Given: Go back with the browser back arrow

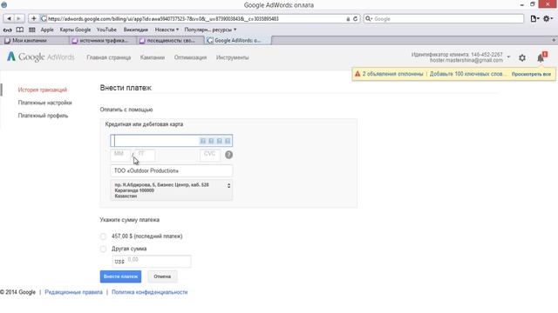Looking at the screenshot, I should pyautogui.click(x=10, y=19).
